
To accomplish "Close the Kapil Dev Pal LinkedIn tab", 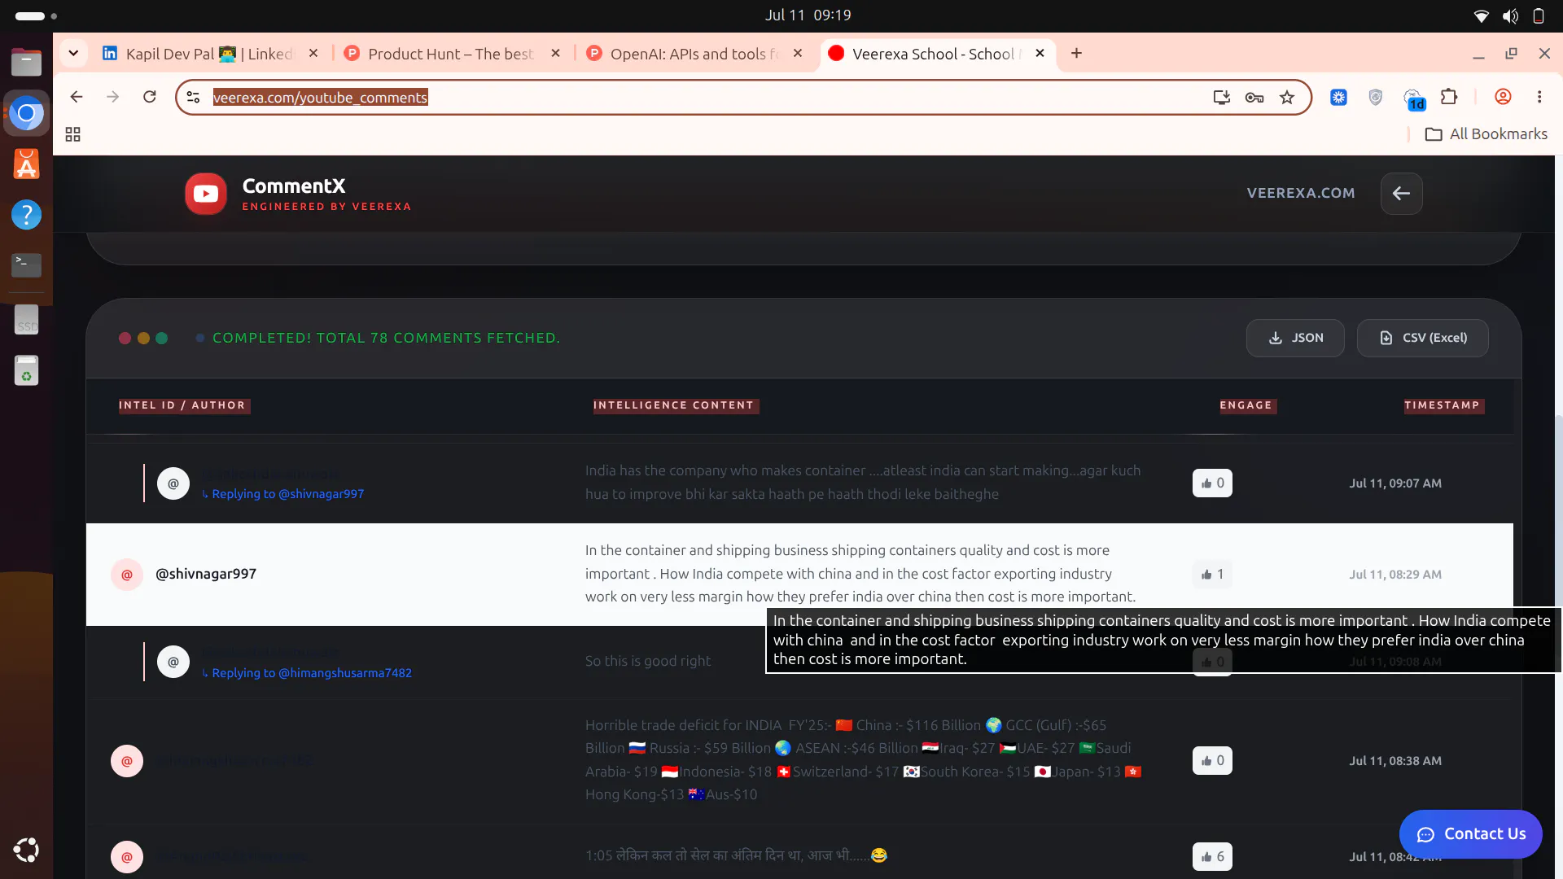I will 313,53.
